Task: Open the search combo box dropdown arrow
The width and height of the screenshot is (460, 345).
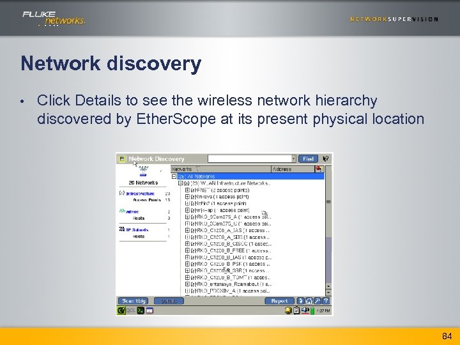Action: [x=293, y=158]
